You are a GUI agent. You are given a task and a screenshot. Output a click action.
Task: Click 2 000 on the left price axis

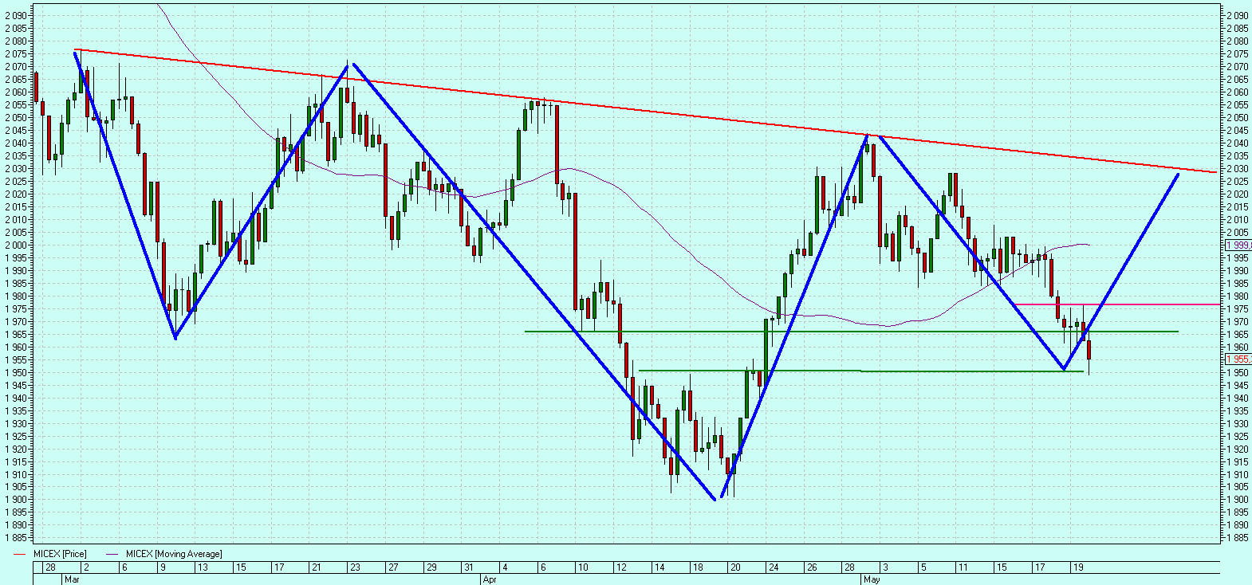15,245
